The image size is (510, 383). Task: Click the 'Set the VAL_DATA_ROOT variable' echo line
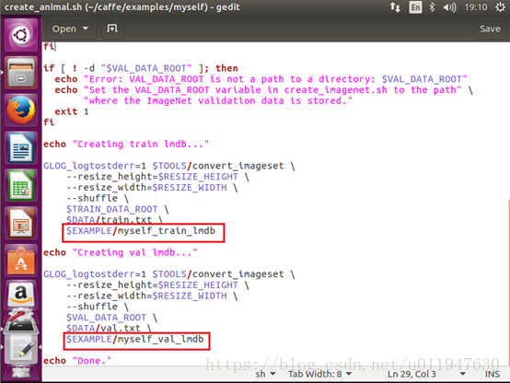pyautogui.click(x=263, y=90)
